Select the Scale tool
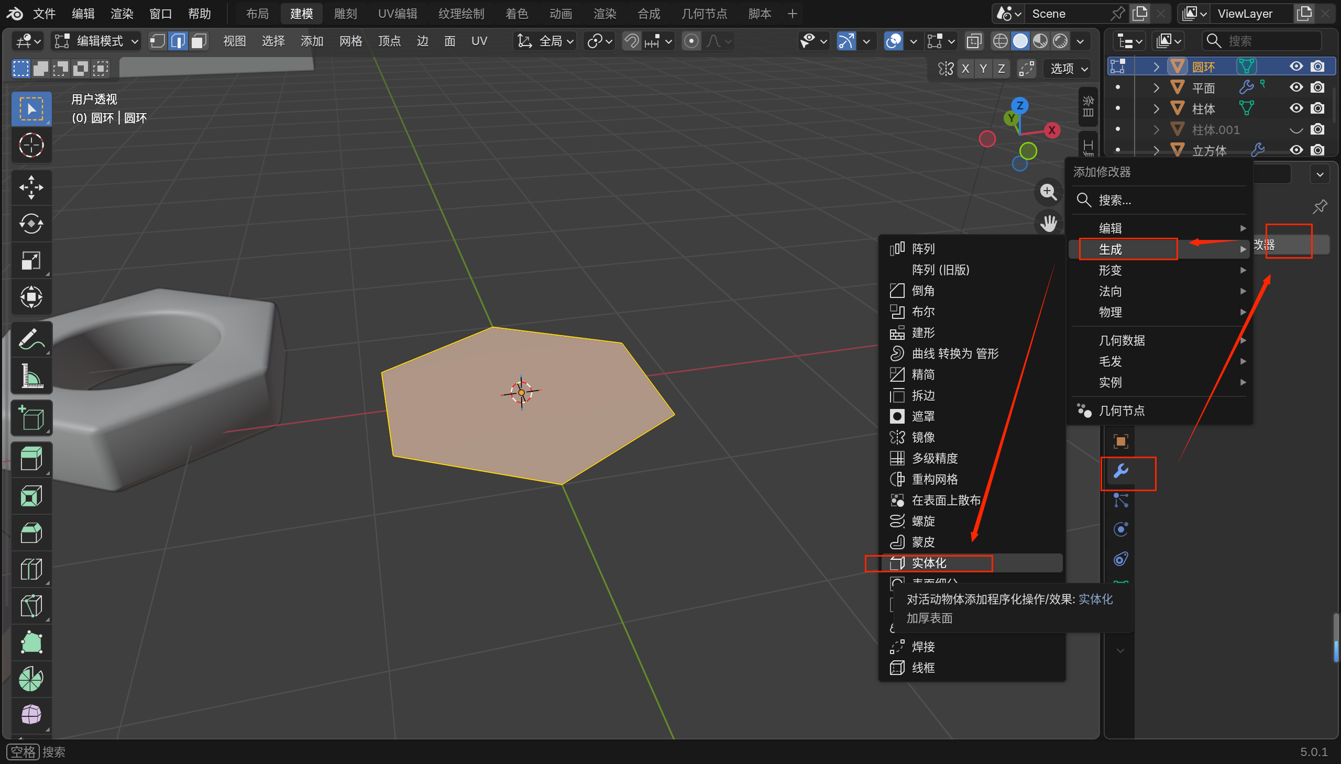 click(31, 261)
